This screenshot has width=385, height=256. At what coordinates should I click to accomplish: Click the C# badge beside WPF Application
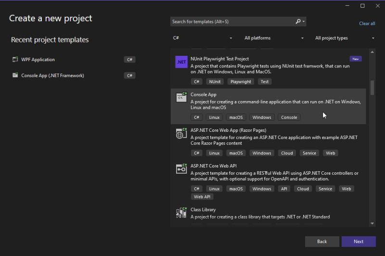click(129, 60)
